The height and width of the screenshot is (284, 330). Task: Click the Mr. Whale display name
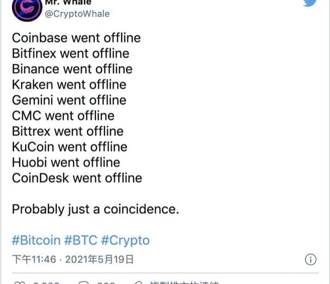tap(68, 2)
